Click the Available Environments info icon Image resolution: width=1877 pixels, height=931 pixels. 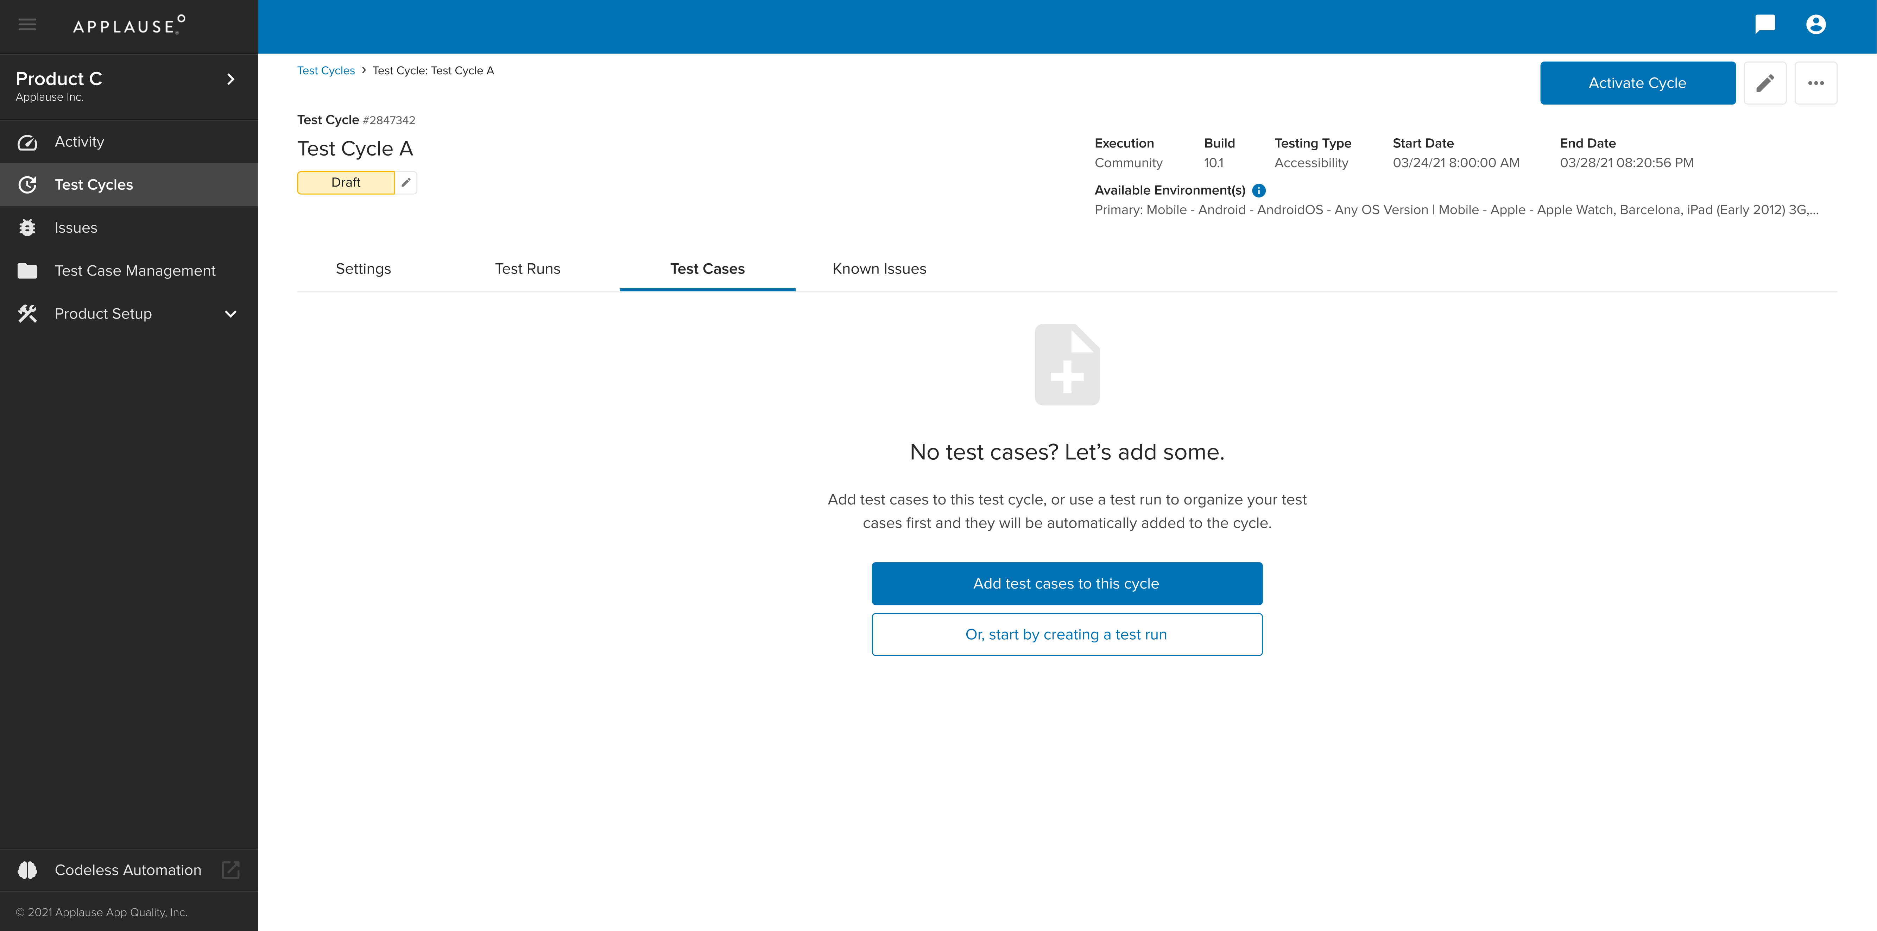[1258, 190]
